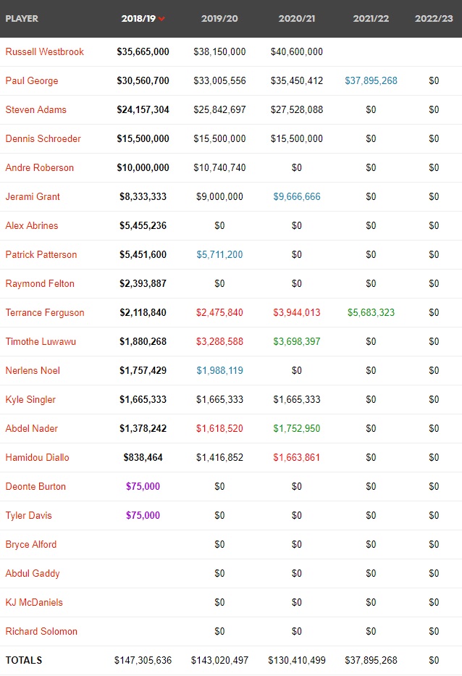The height and width of the screenshot is (676, 462).
Task: Click the red sort arrow beside 2018/19
Action: [161, 20]
